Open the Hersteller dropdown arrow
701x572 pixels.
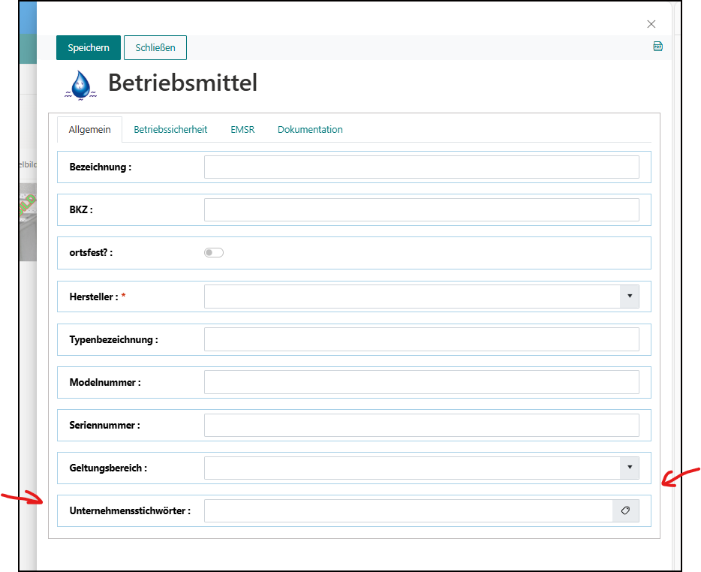click(x=629, y=297)
